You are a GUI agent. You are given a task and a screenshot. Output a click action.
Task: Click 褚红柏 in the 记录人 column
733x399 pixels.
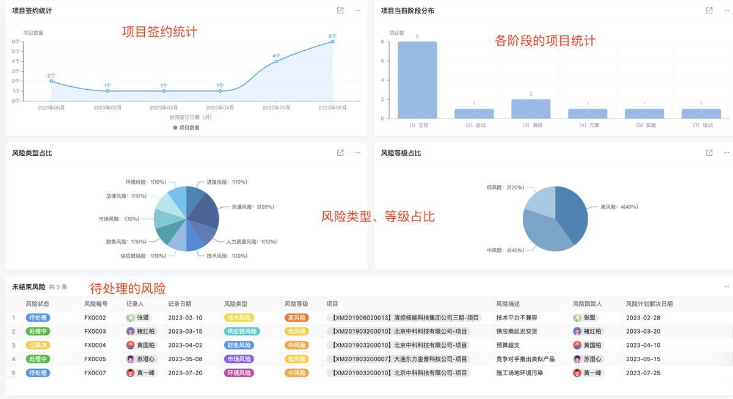[x=141, y=331]
